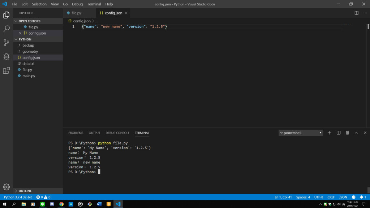
Task: Open editor More Actions ellipsis
Action: click(365, 13)
